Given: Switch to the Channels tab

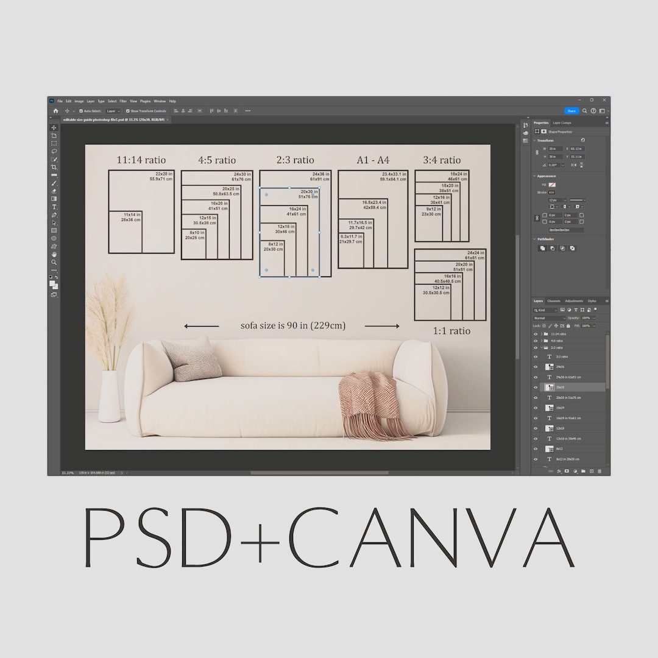Looking at the screenshot, I should coord(554,301).
